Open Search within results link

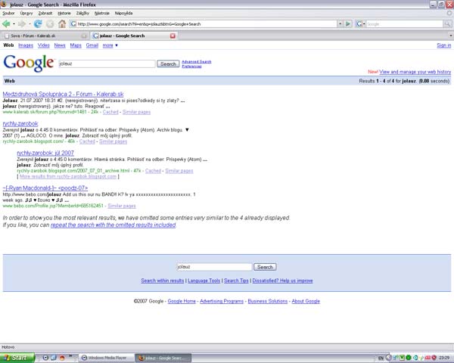coord(163,281)
